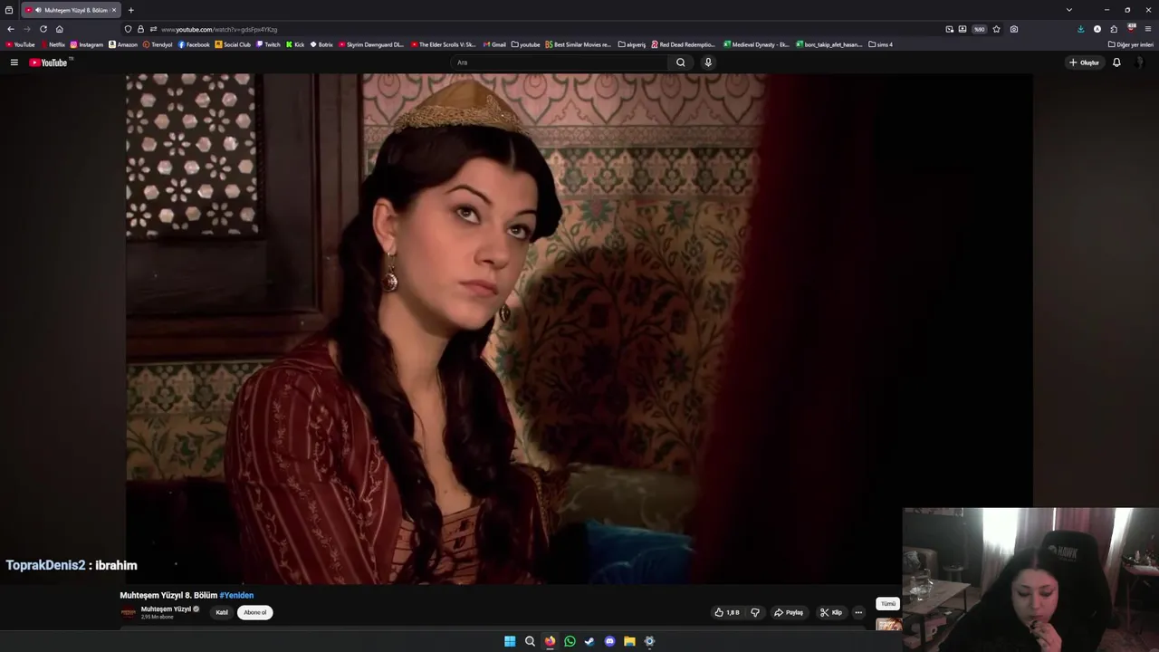
Task: Open Firefox account toolbar icon
Action: point(1097,29)
